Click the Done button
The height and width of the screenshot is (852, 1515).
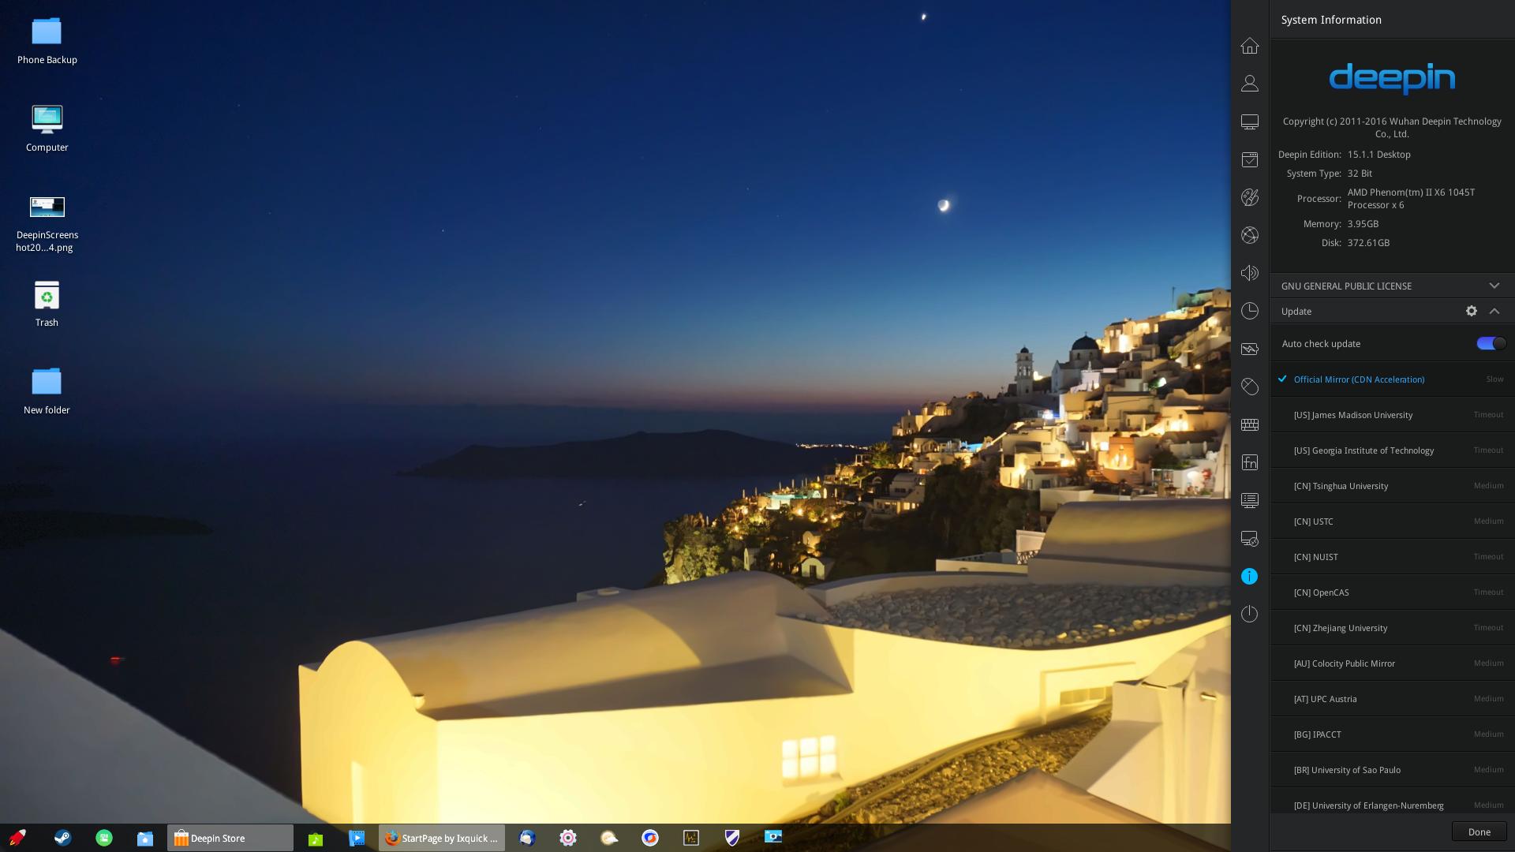pos(1479,831)
